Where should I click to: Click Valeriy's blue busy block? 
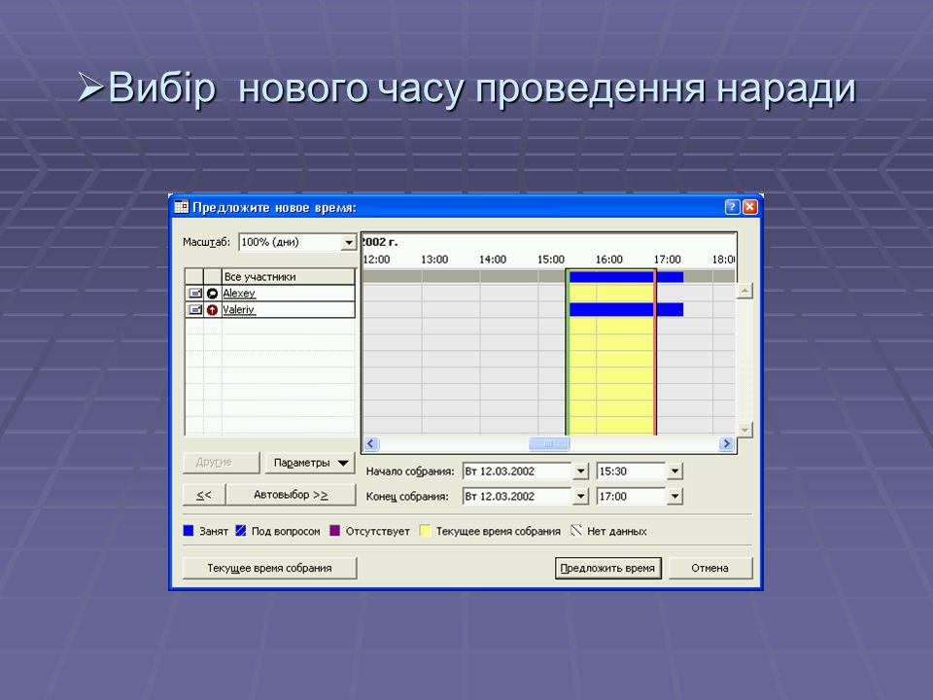tap(626, 309)
